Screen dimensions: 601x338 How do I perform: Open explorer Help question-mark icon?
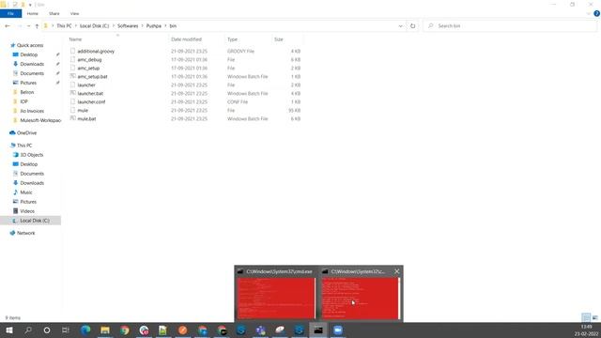point(596,13)
